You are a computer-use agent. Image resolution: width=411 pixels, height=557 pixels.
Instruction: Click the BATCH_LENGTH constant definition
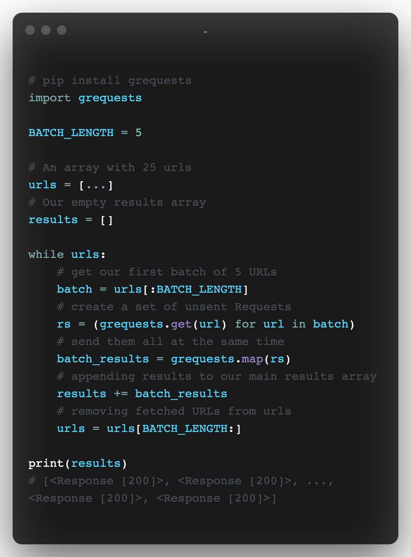pyautogui.click(x=71, y=133)
